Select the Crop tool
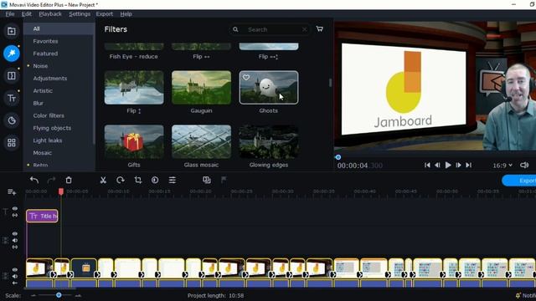This screenshot has height=301, width=536. click(x=137, y=180)
